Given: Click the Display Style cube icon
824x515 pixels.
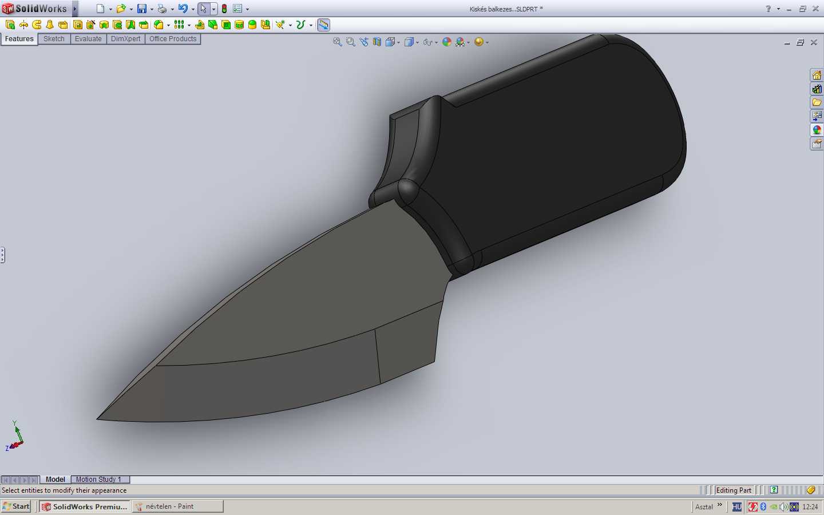Looking at the screenshot, I should click(409, 42).
